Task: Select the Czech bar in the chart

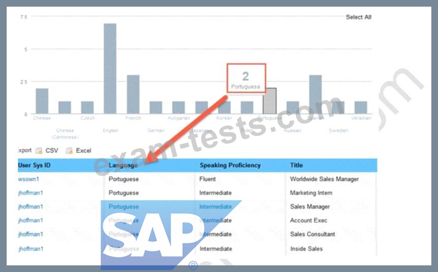Action: click(x=87, y=107)
